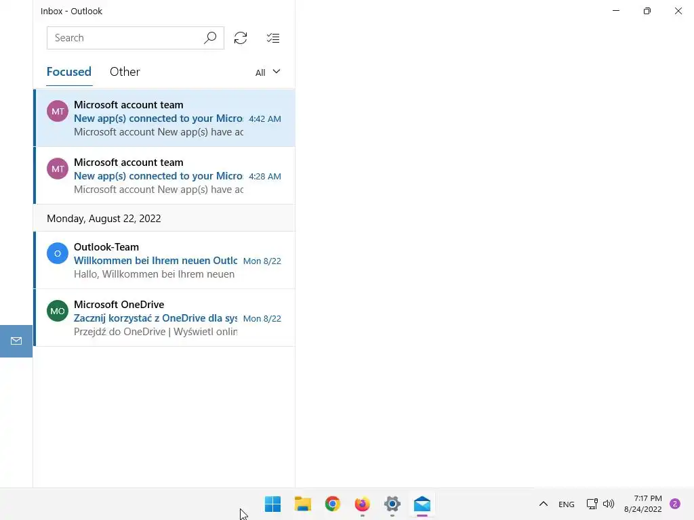Click the Mail app taskbar icon
694x520 pixels.
click(422, 504)
